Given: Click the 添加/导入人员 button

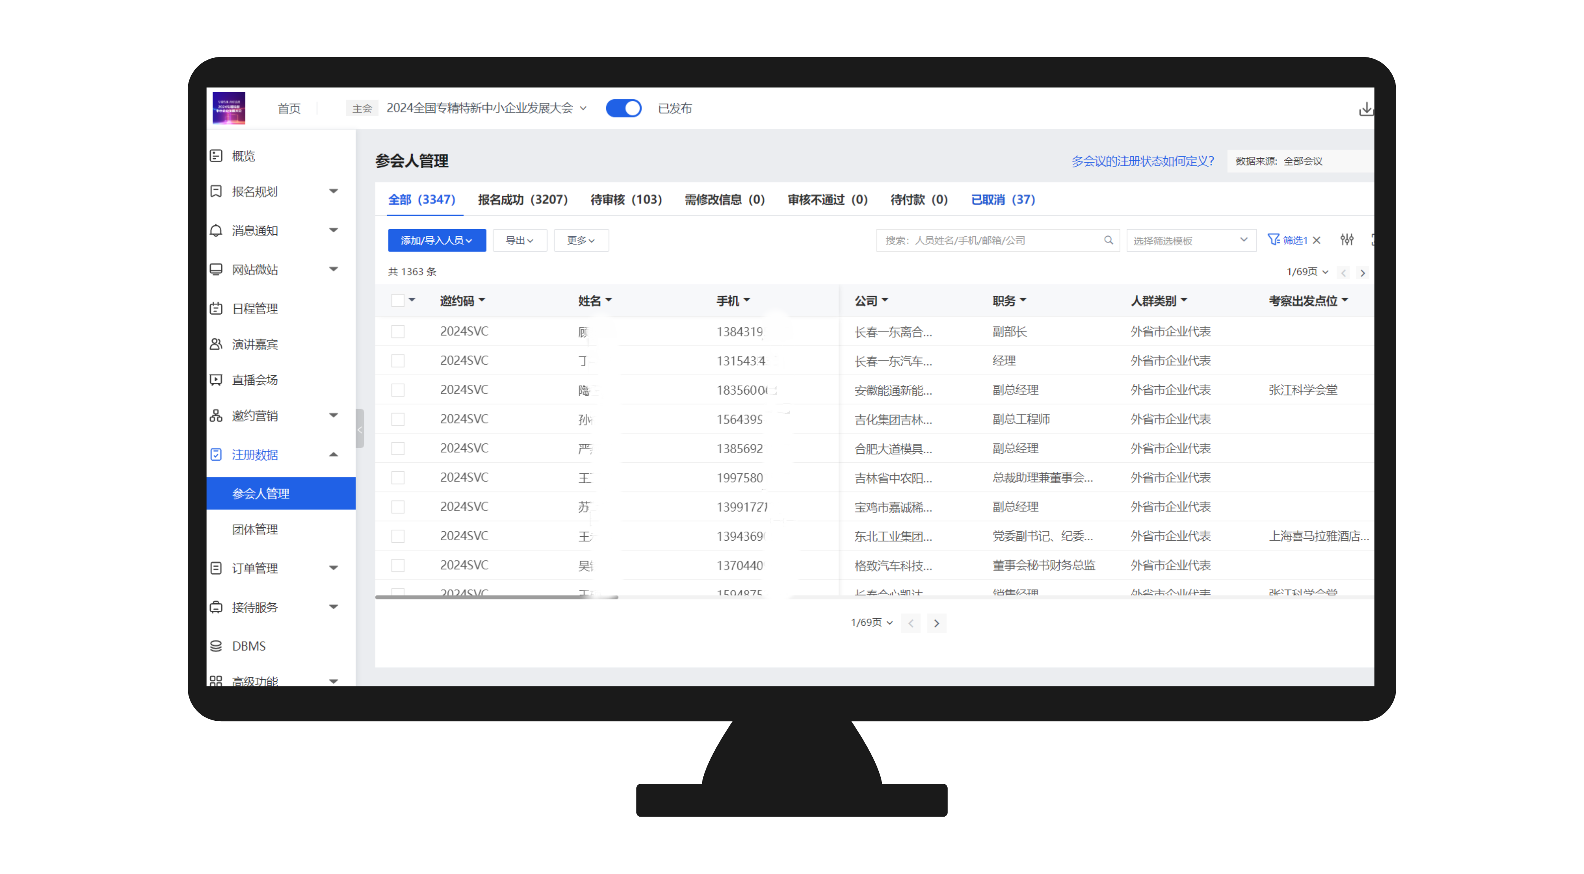Looking at the screenshot, I should (x=436, y=240).
